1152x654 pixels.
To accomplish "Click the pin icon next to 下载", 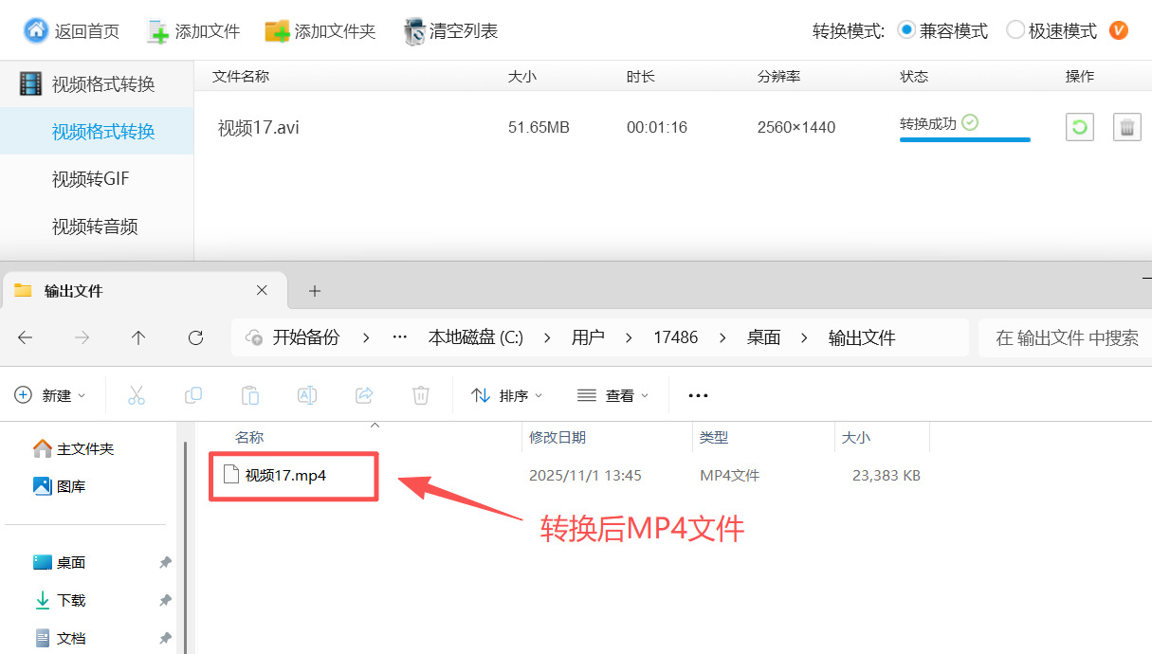I will pos(165,600).
